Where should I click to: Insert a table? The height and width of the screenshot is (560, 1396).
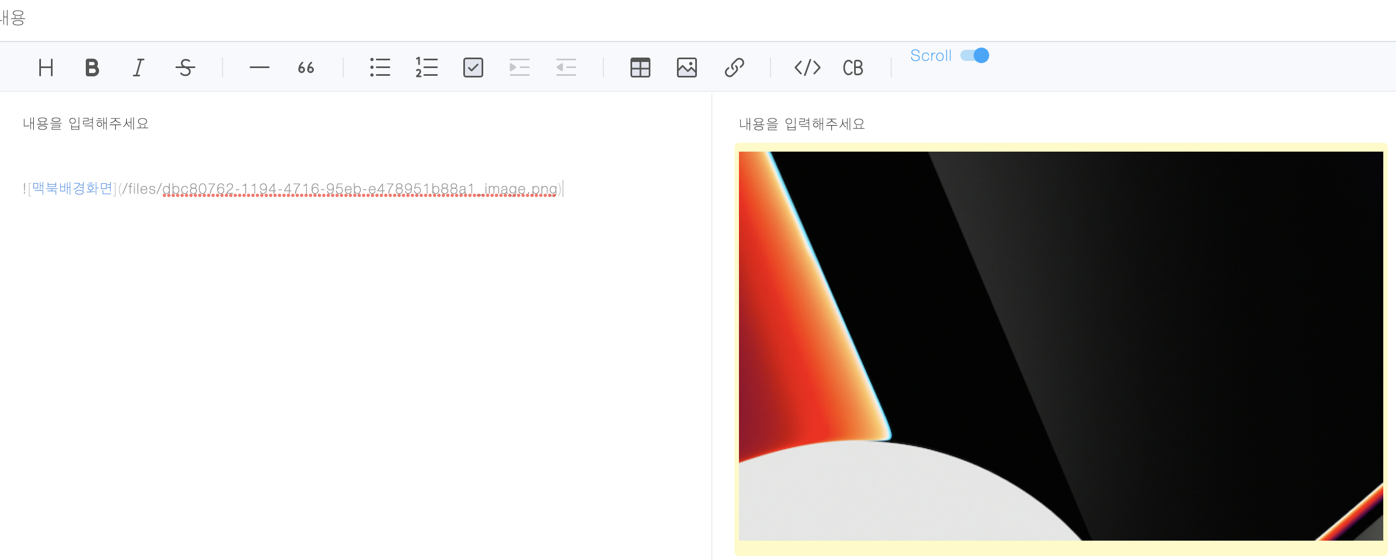click(640, 68)
